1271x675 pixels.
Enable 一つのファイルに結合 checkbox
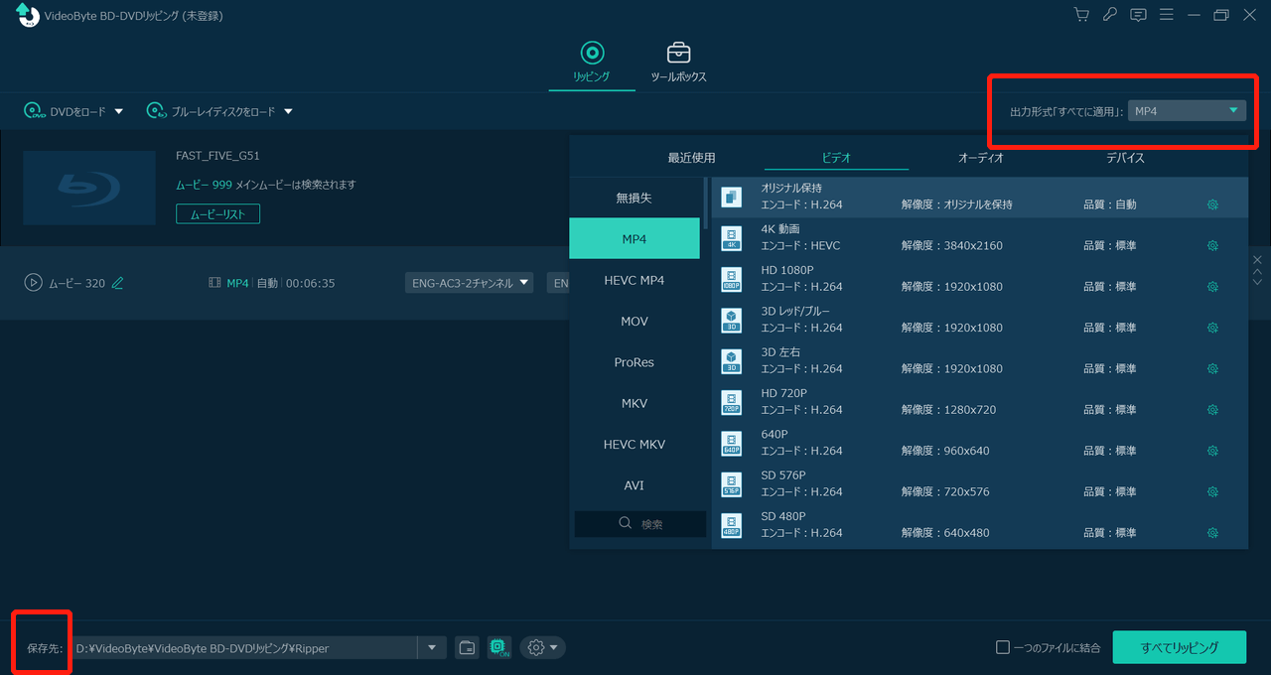[1004, 646]
